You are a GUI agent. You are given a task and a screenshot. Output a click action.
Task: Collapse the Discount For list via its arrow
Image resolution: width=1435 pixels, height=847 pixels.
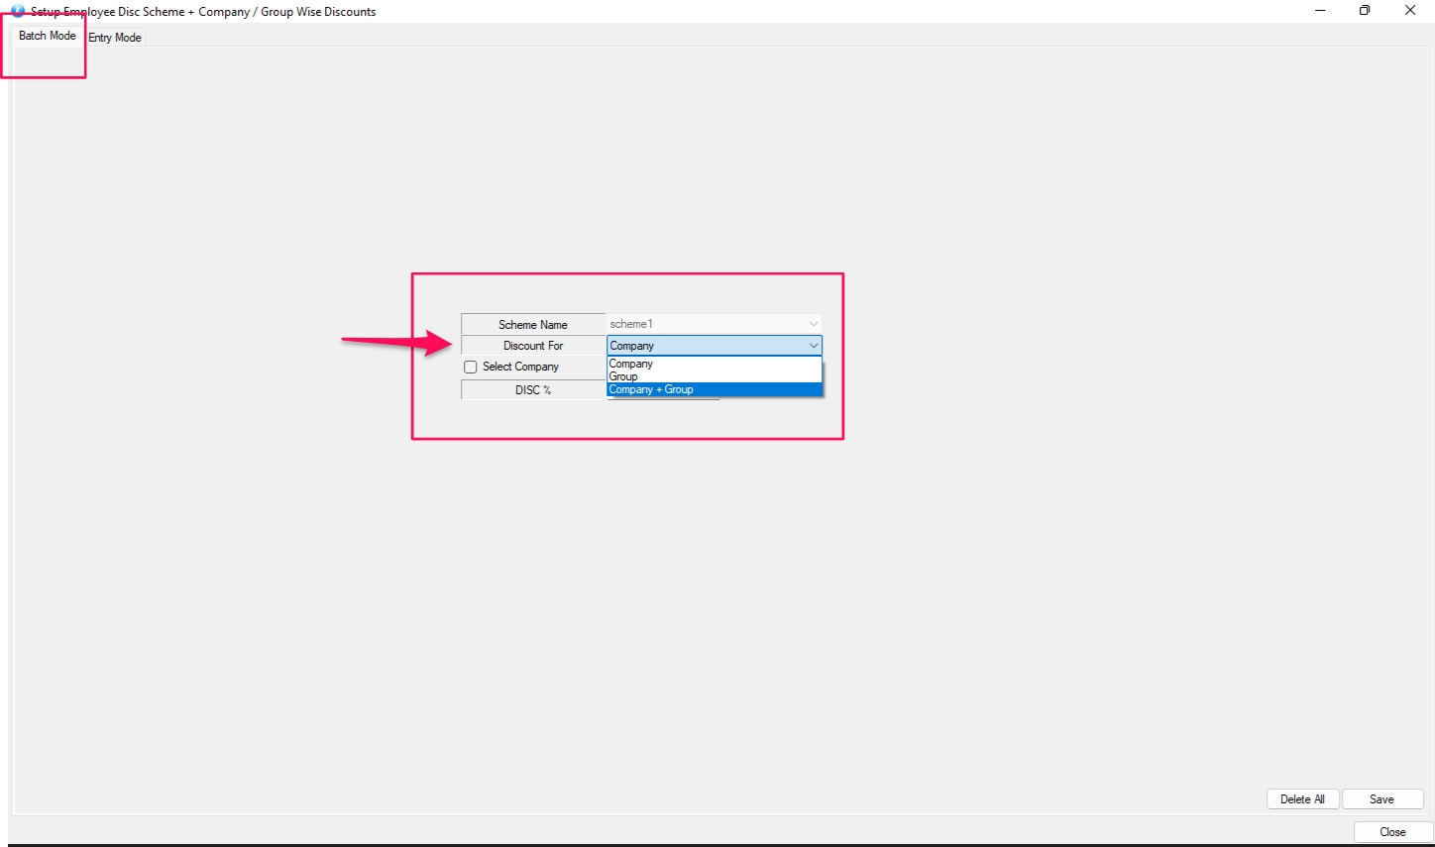tap(813, 346)
